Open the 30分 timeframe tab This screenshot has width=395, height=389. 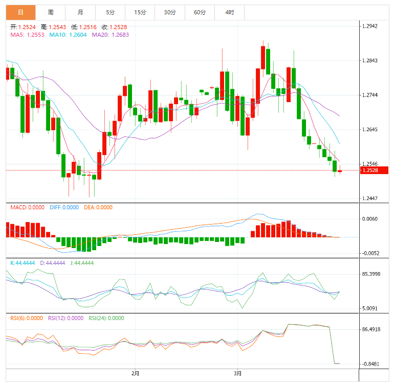170,12
